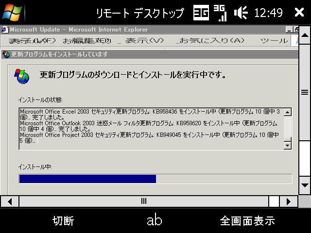Click the horizontal scrollbar grip handle
Viewport: 311px width, 233px height.
click(144, 201)
